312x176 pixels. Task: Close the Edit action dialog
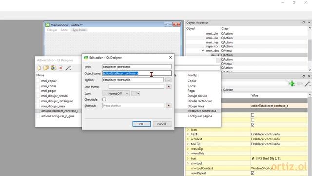[x=170, y=58]
